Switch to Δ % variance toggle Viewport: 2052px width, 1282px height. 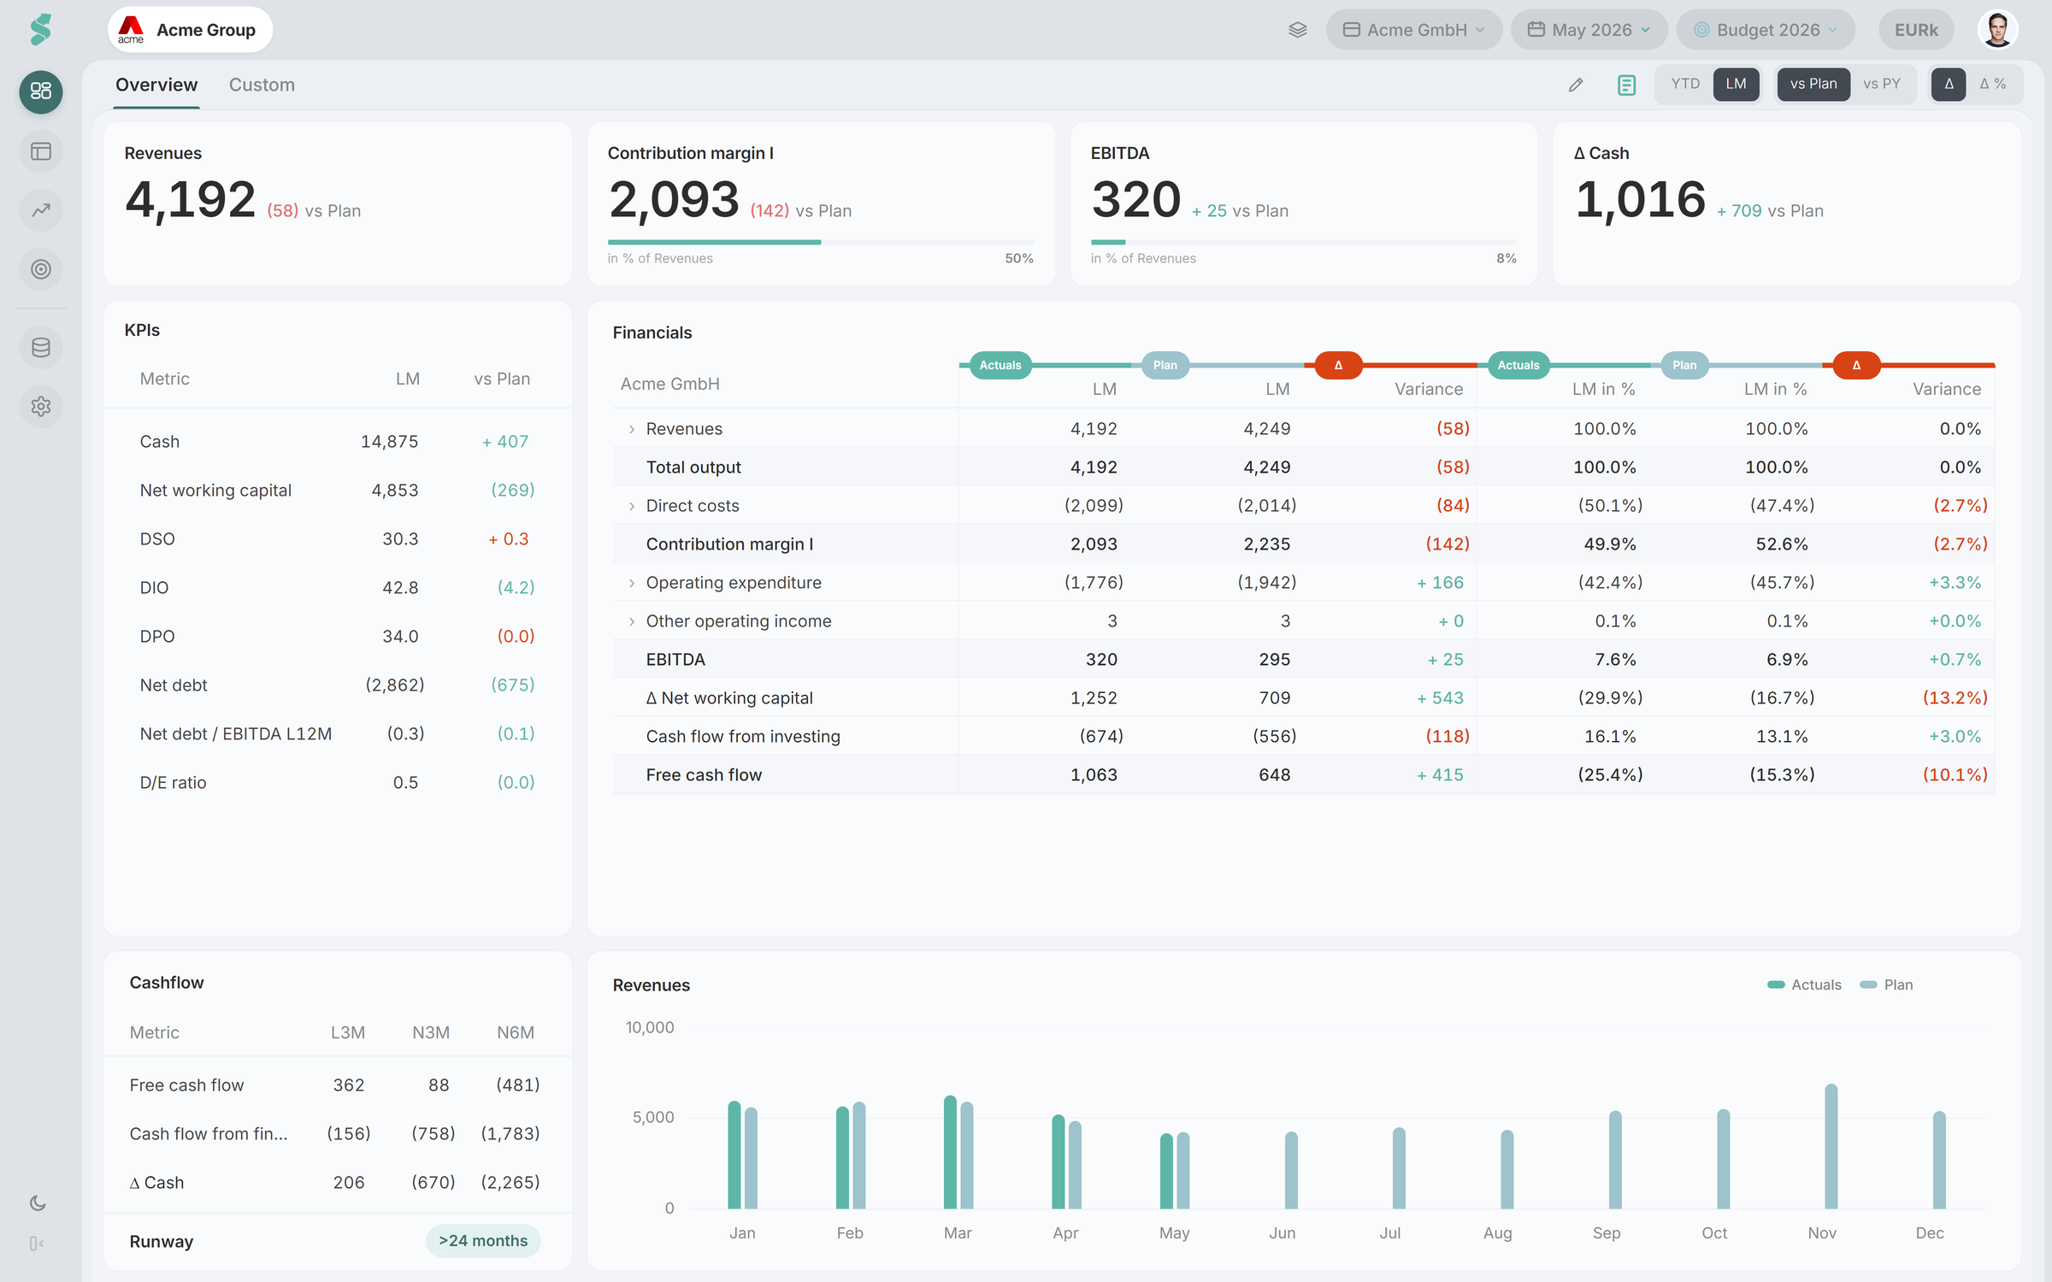tap(1992, 84)
